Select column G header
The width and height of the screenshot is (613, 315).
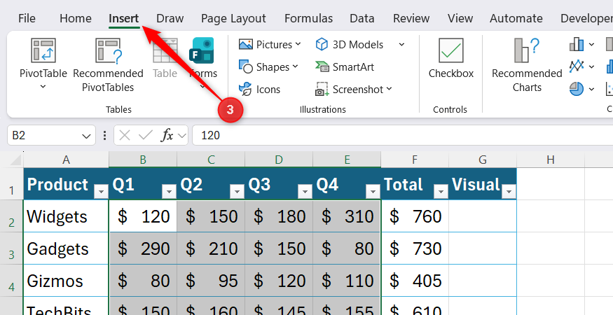click(x=483, y=160)
